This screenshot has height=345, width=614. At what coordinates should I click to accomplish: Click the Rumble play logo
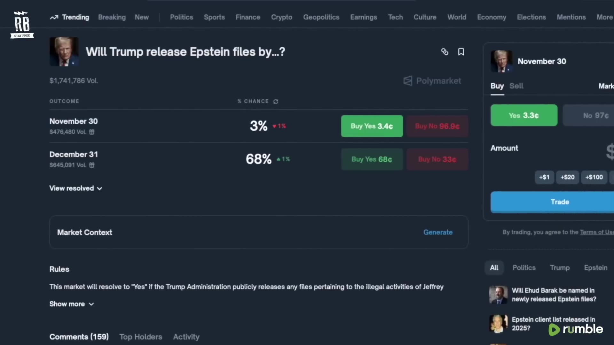click(x=554, y=329)
